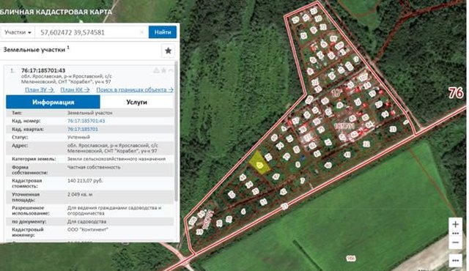Click Частная собственность ownership value
This screenshot has width=469, height=271.
pos(94,167)
